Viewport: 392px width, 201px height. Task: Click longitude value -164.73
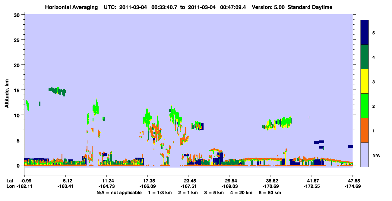coord(106,187)
